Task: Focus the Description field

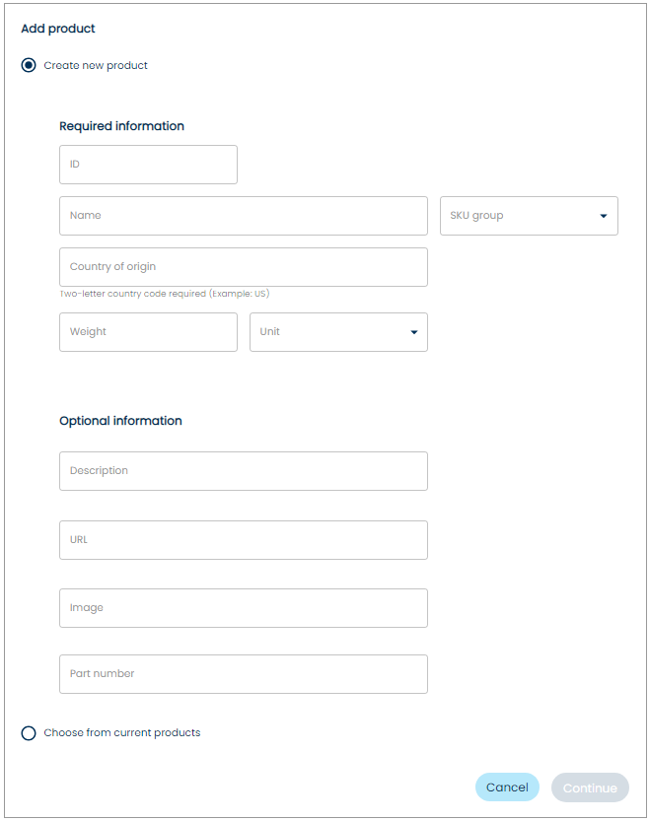Action: tap(243, 471)
